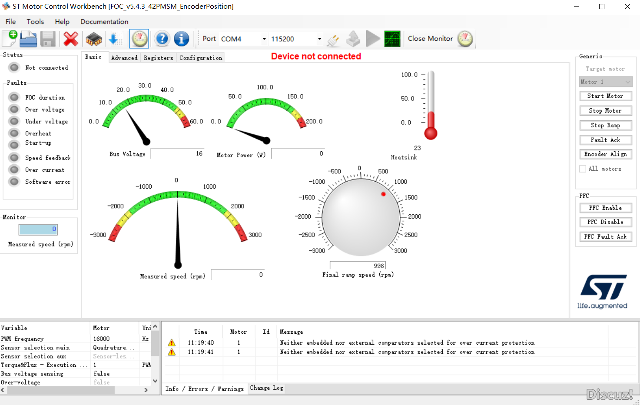Toggle the All motors checkbox

coord(583,169)
